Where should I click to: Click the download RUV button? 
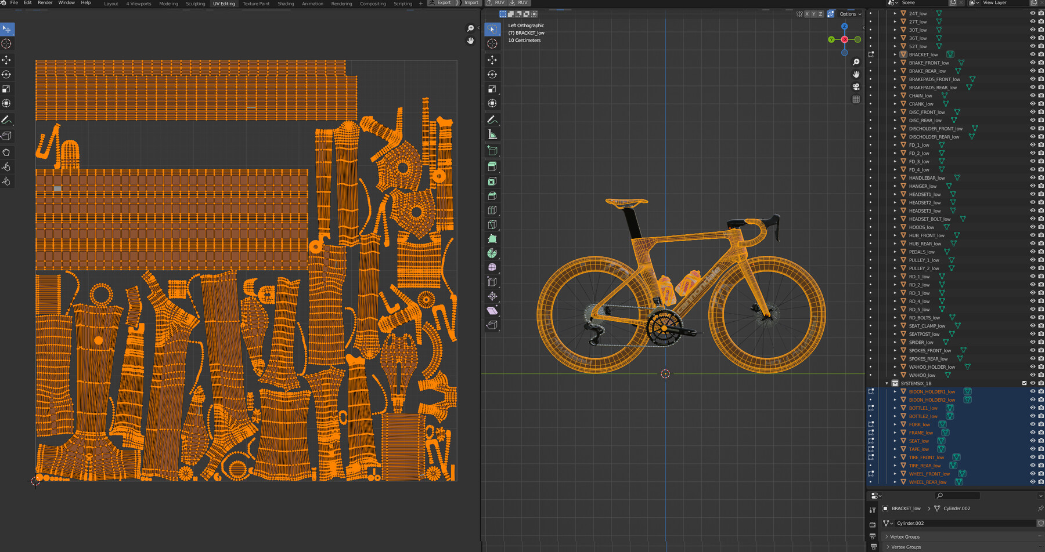(x=519, y=3)
